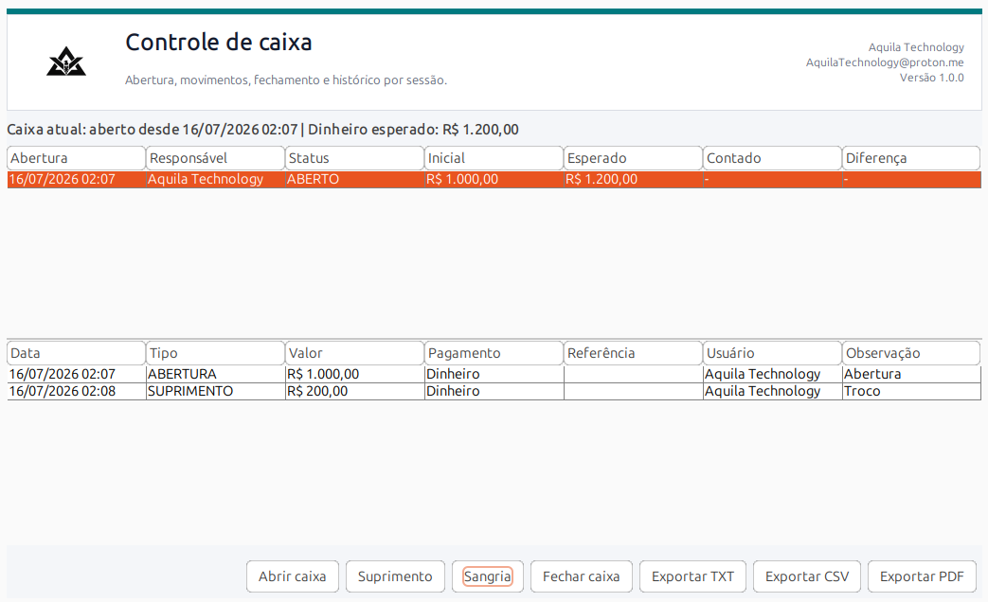The height and width of the screenshot is (602, 988).
Task: Click the 16/07/2026 02:08 date cell
Action: pyautogui.click(x=76, y=391)
